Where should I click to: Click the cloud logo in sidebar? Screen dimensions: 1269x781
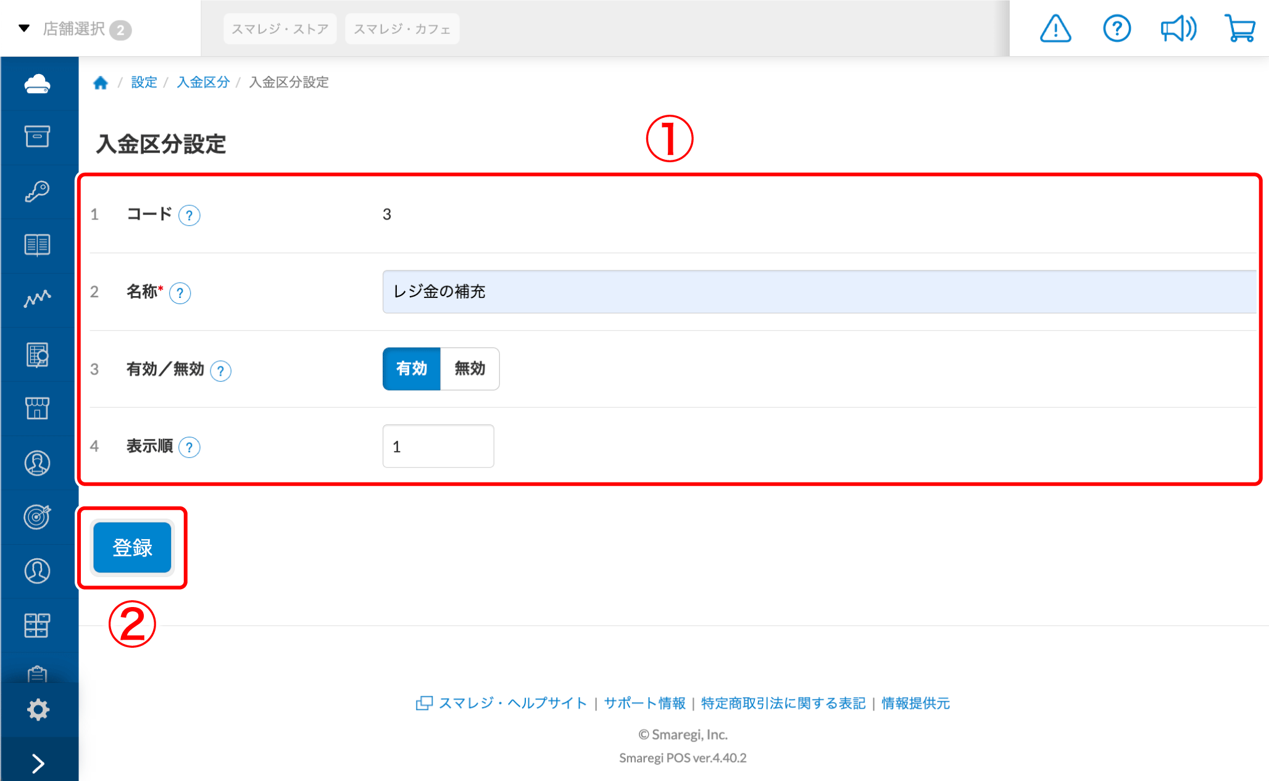point(38,83)
